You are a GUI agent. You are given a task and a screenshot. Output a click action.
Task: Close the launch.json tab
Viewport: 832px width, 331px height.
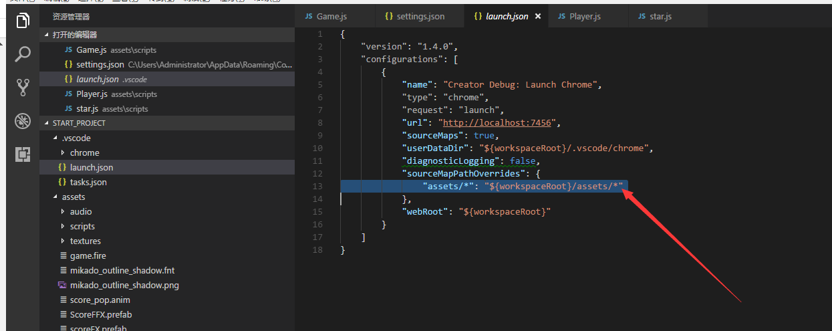pos(538,16)
